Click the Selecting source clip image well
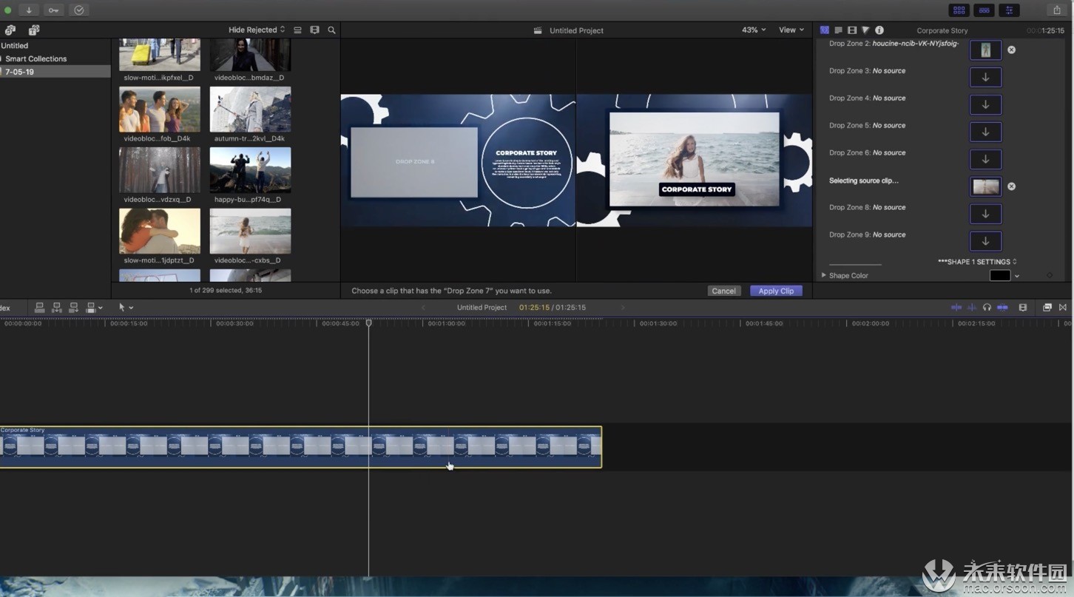 pyautogui.click(x=985, y=186)
